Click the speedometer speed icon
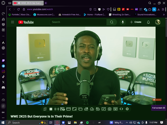The image size is (167, 125). click(92, 109)
